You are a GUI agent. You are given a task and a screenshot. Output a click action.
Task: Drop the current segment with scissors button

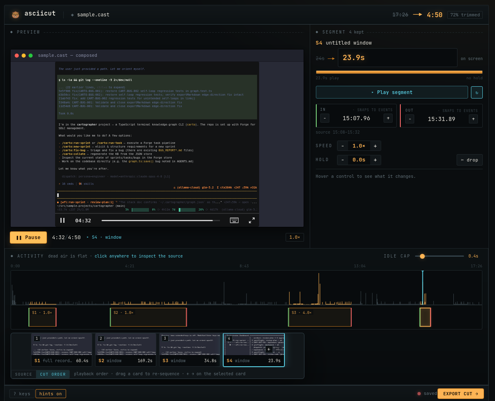tap(469, 160)
